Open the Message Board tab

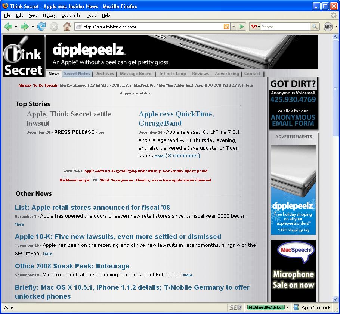[136, 74]
